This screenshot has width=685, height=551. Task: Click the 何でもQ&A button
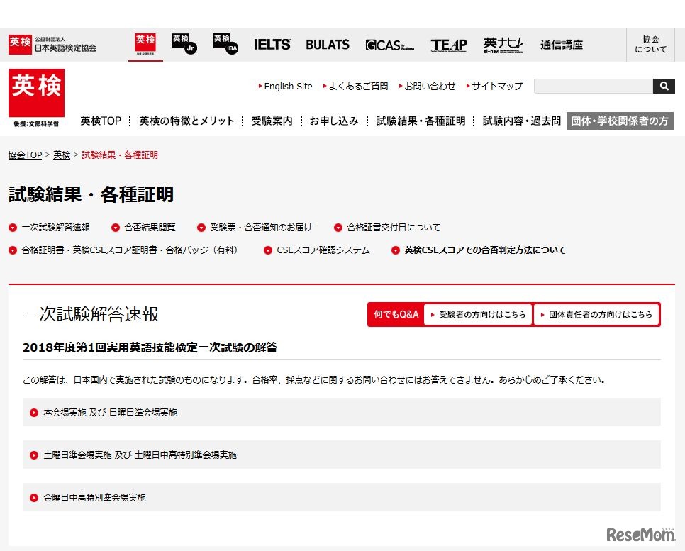pos(394,314)
